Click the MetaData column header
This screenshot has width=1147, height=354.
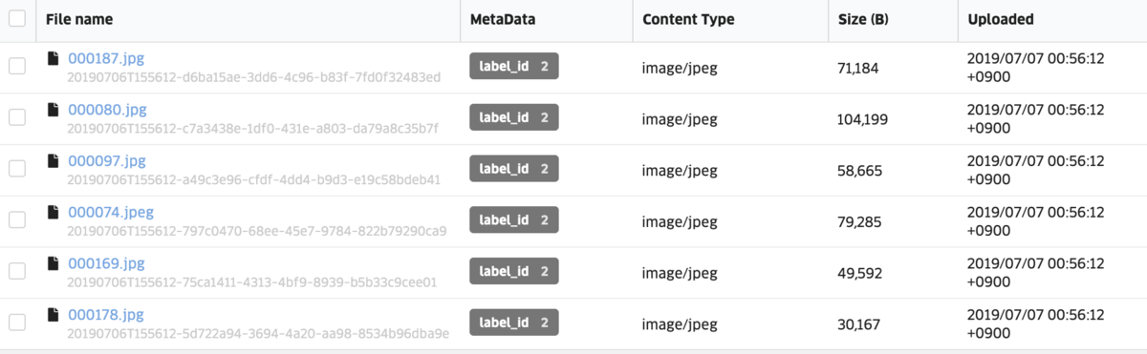click(503, 19)
